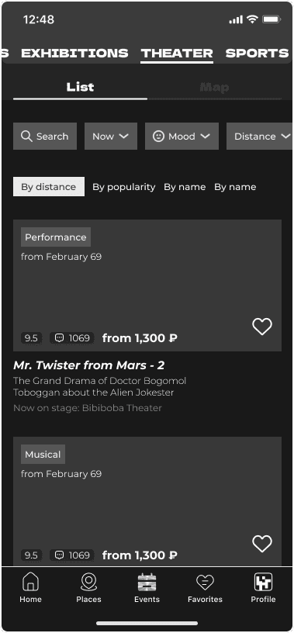The width and height of the screenshot is (294, 633).
Task: Open the Home tab icon
Action: tap(31, 582)
